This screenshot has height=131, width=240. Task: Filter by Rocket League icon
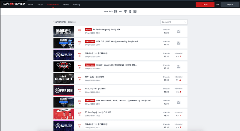125,11
